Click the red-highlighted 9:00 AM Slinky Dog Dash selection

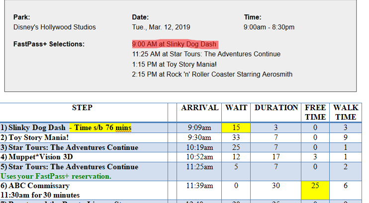174,44
